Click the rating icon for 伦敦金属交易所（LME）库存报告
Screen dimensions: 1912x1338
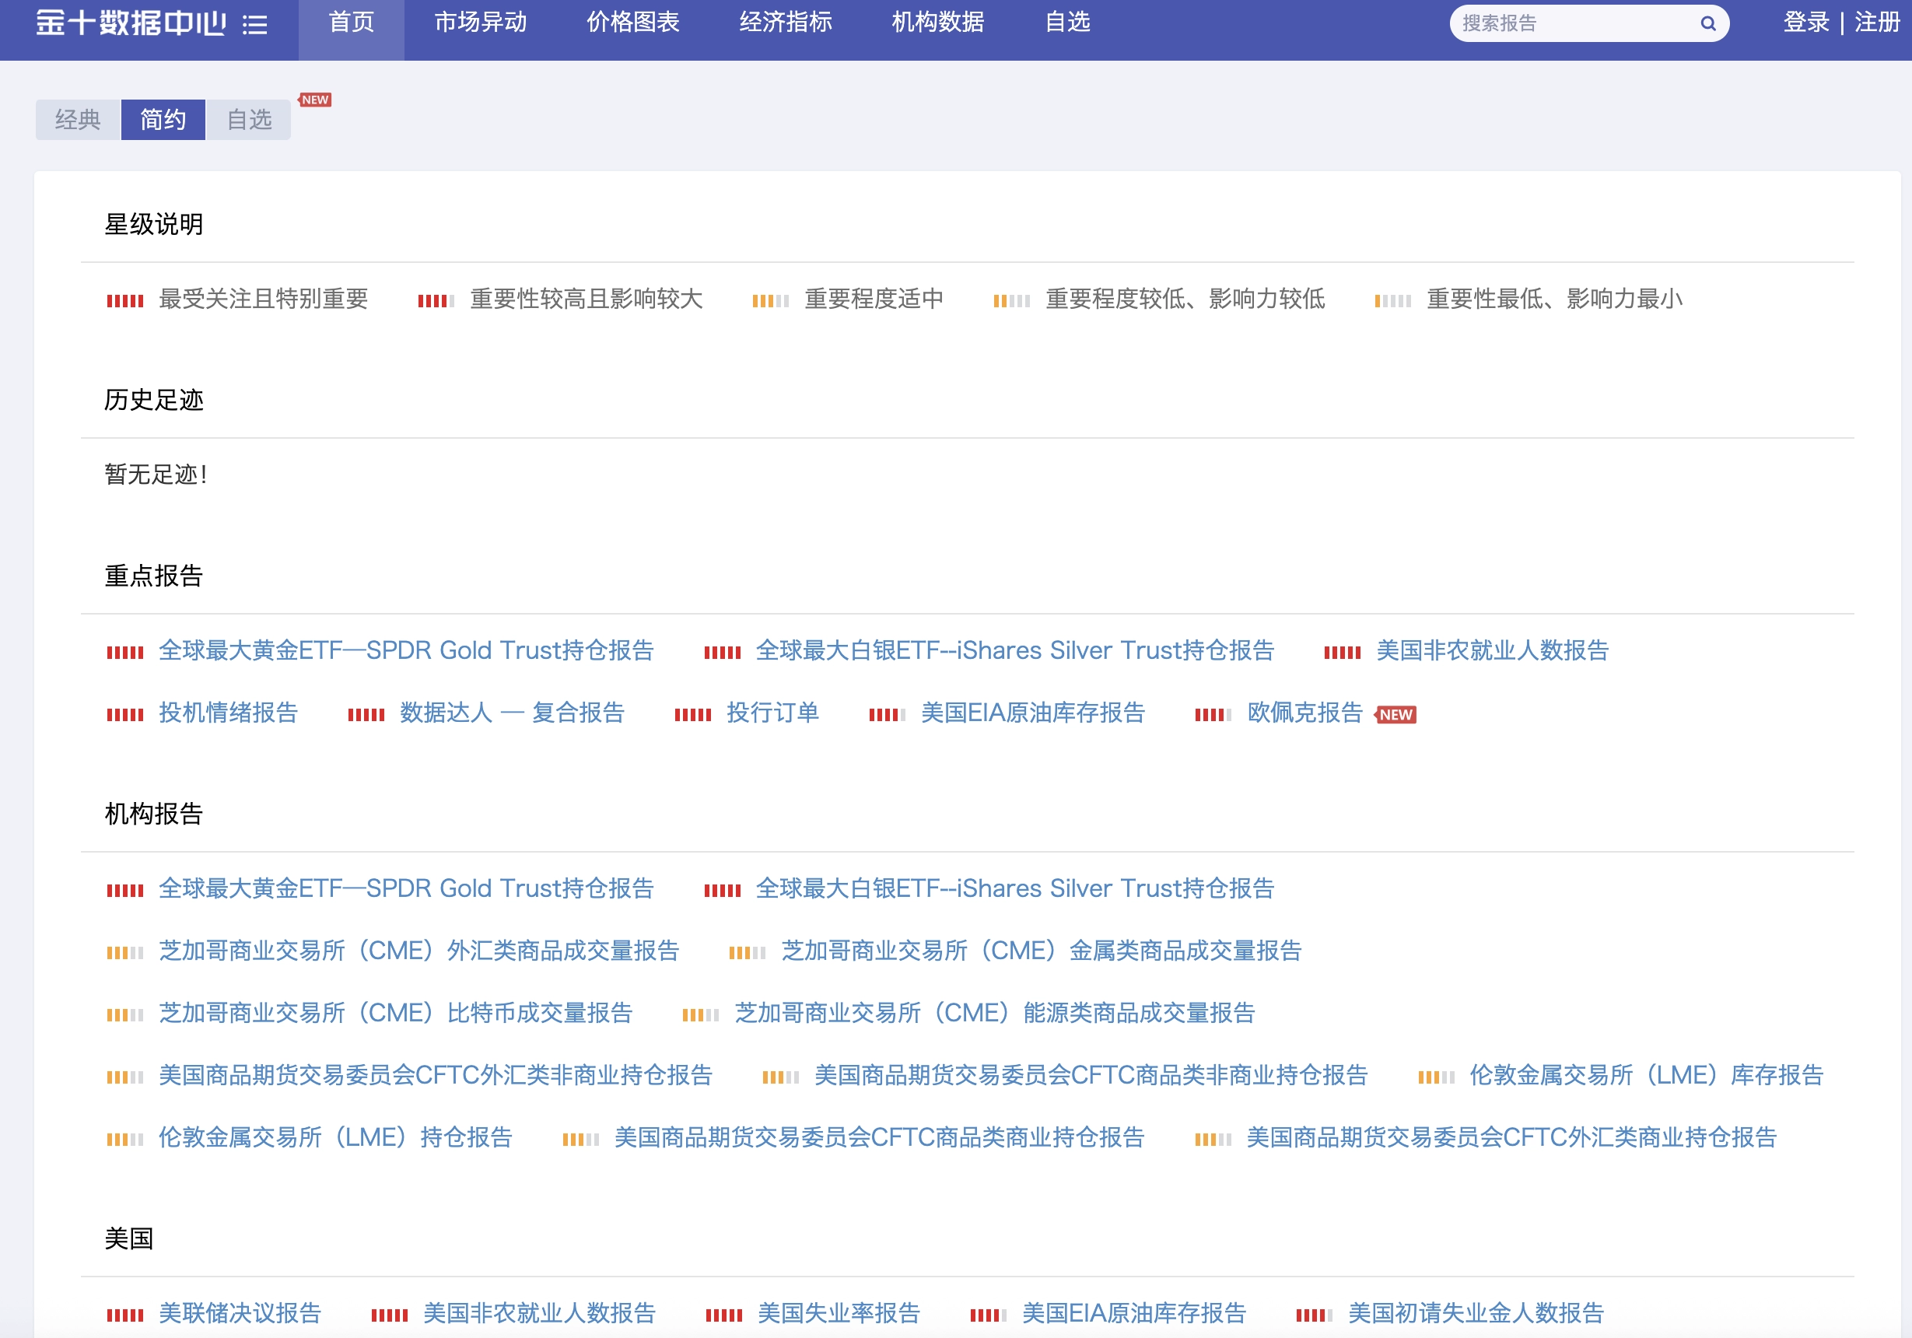click(1437, 1077)
